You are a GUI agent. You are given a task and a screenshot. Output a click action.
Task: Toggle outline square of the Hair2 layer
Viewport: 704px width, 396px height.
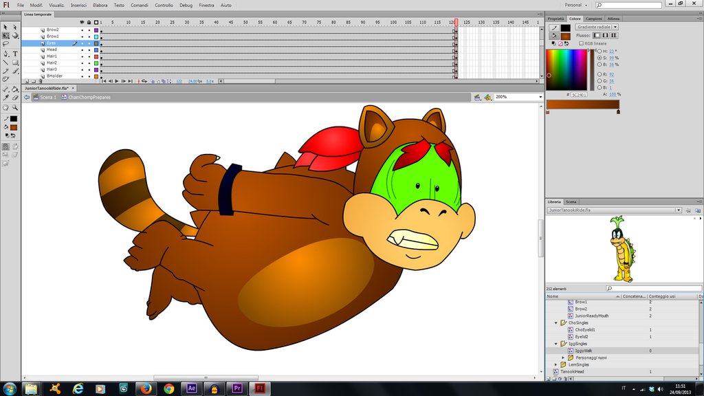96,63
